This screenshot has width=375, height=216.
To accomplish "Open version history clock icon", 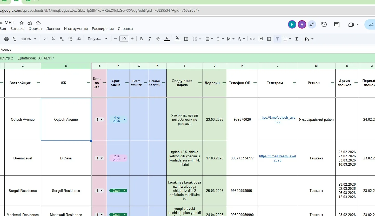I will click(324, 25).
